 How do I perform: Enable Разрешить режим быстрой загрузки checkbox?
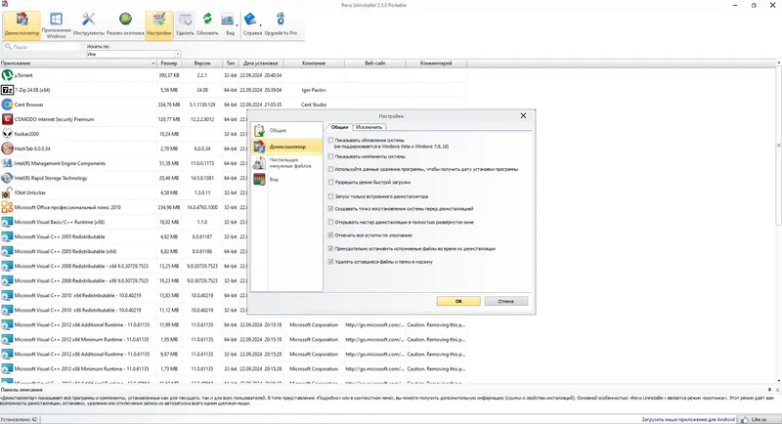330,183
